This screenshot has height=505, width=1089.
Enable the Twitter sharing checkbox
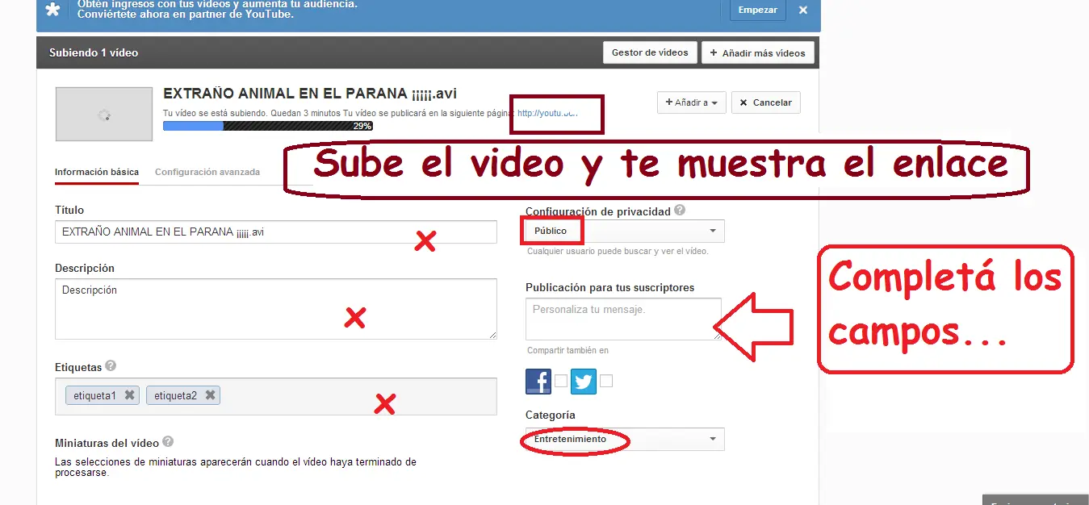pos(606,381)
